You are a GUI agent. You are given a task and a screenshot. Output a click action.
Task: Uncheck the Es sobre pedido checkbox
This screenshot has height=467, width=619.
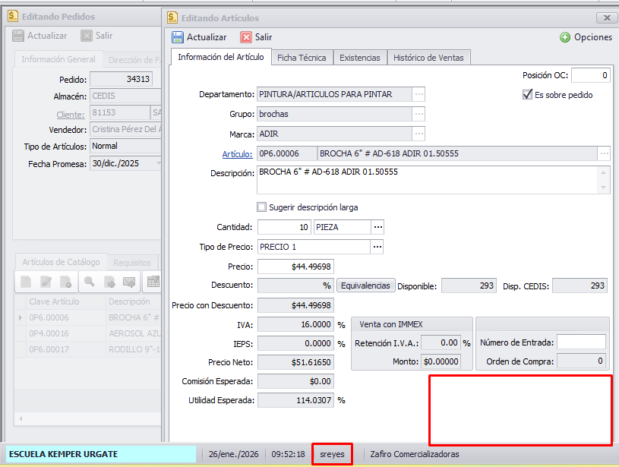pos(528,95)
